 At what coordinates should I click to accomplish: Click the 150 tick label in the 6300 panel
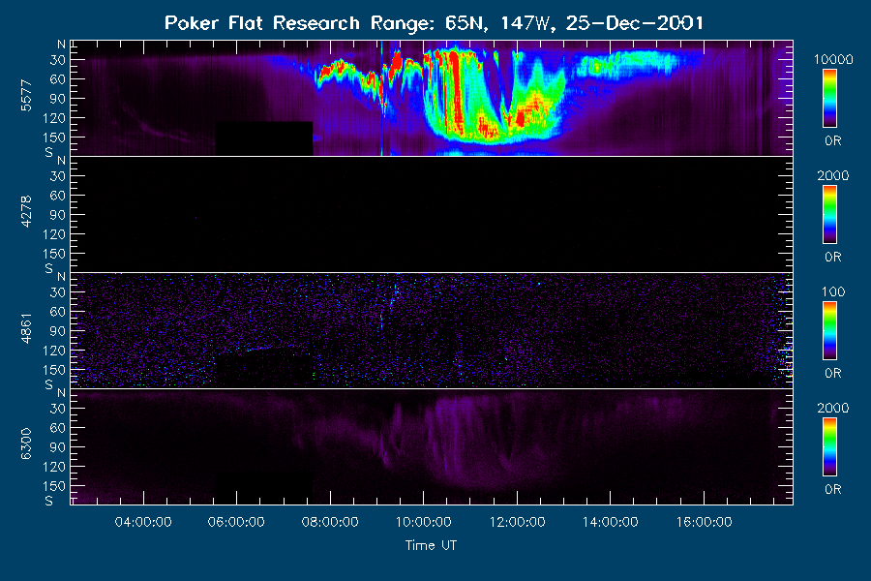pos(54,486)
